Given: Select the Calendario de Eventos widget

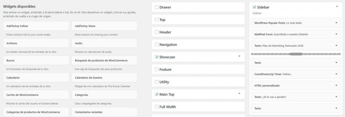Looking at the screenshot, I should click(104, 78).
